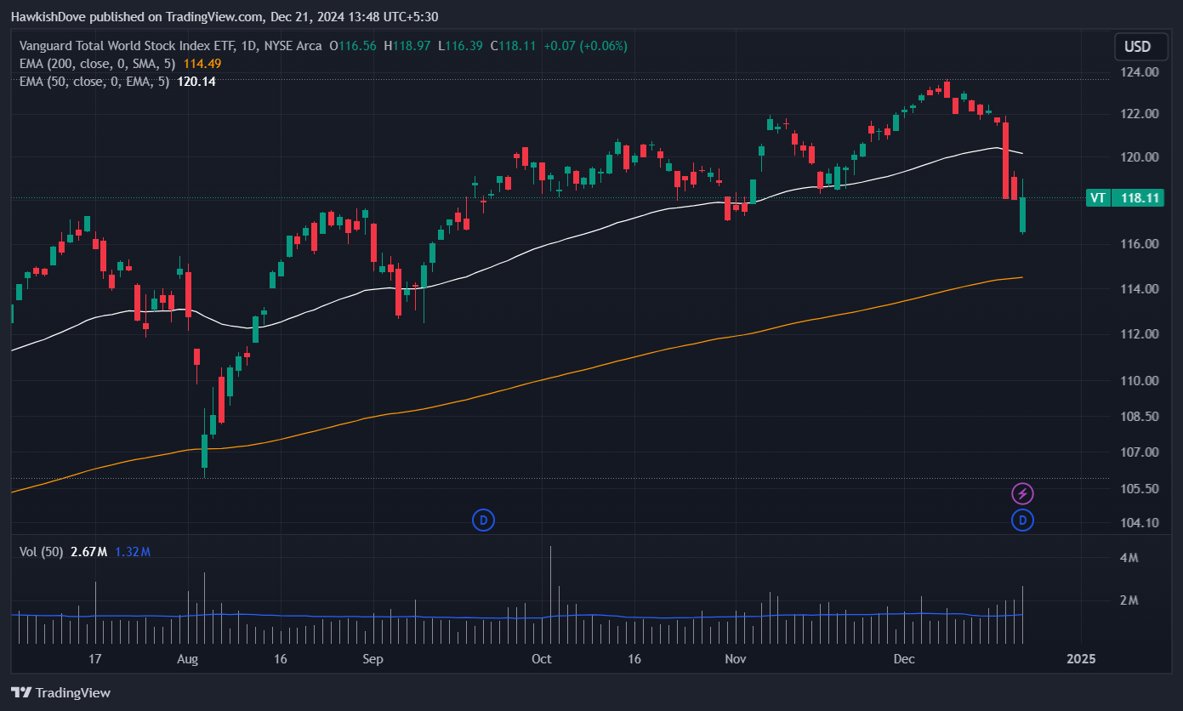1183x711 pixels.
Task: Click the dividend D marker near October
Action: pos(483,520)
